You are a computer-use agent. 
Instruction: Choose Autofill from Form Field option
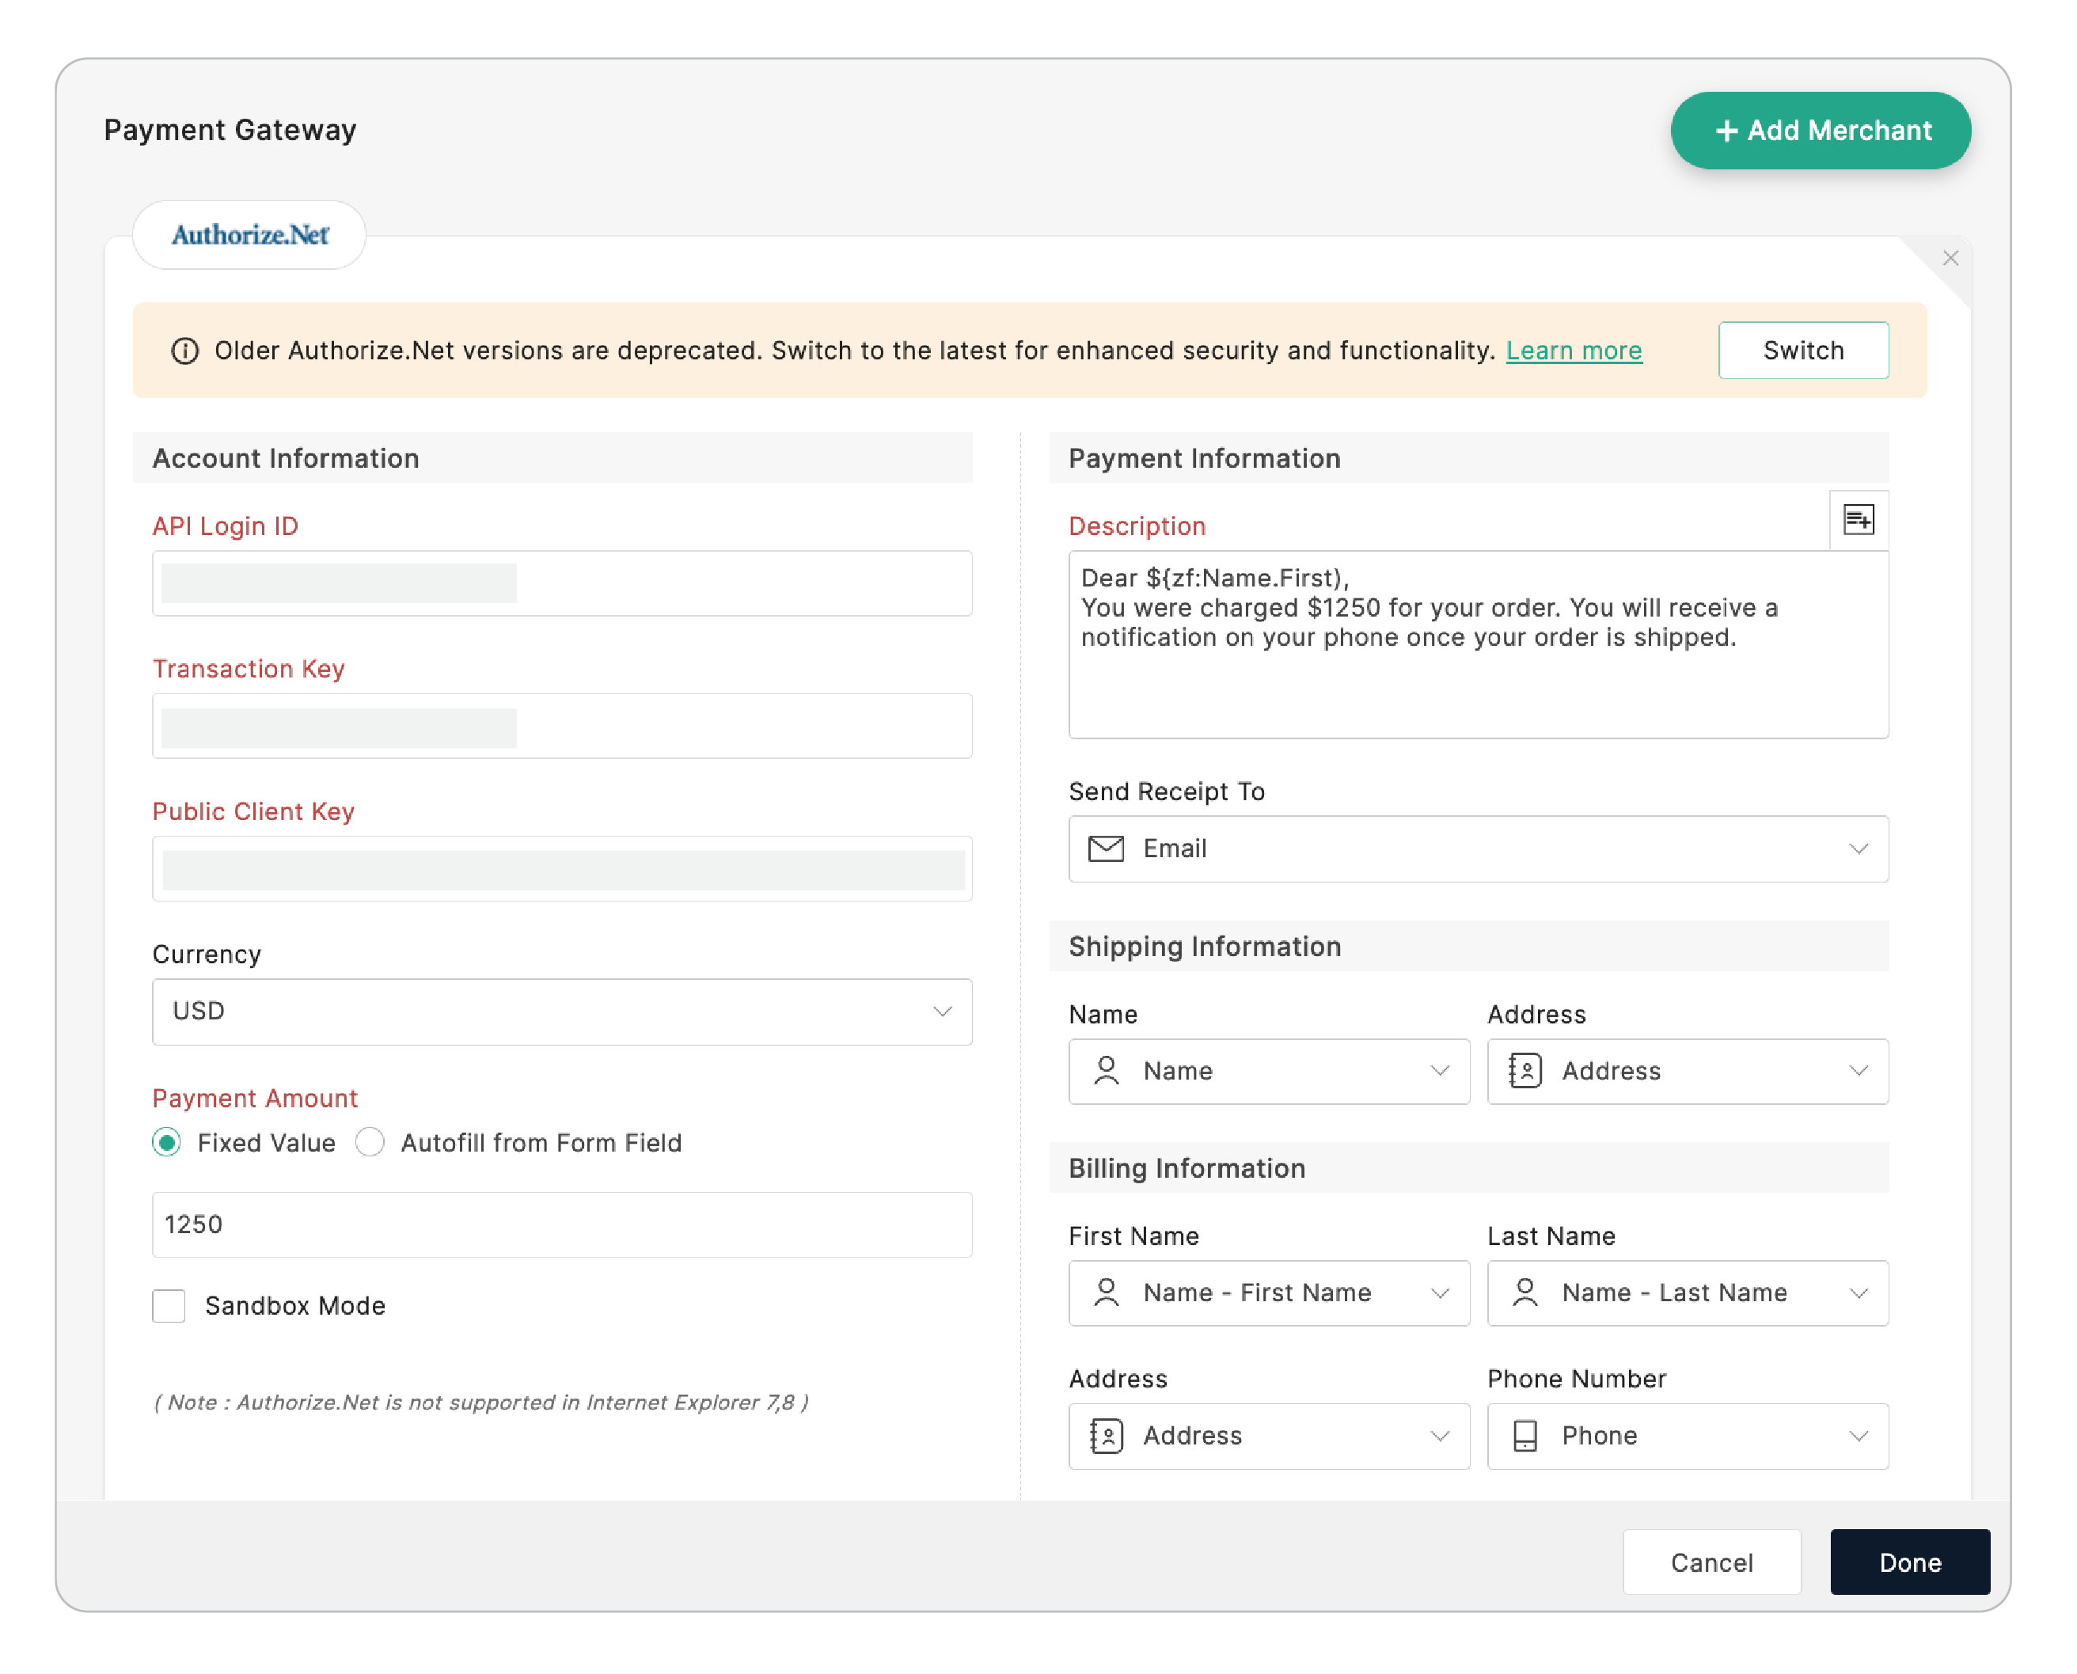370,1143
